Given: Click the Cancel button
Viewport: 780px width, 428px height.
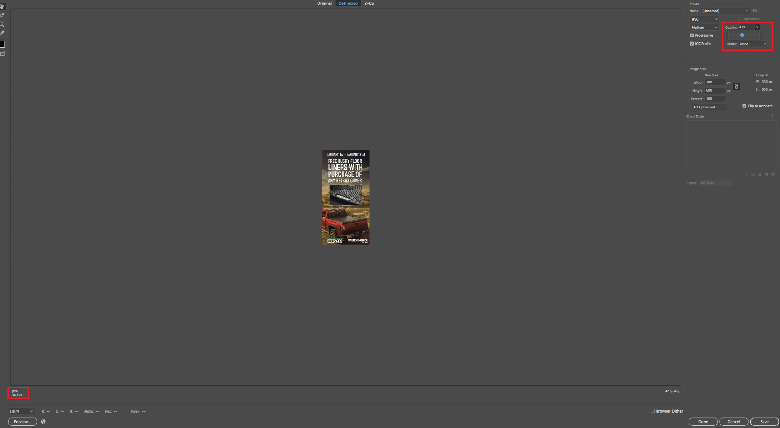Looking at the screenshot, I should pyautogui.click(x=734, y=422).
